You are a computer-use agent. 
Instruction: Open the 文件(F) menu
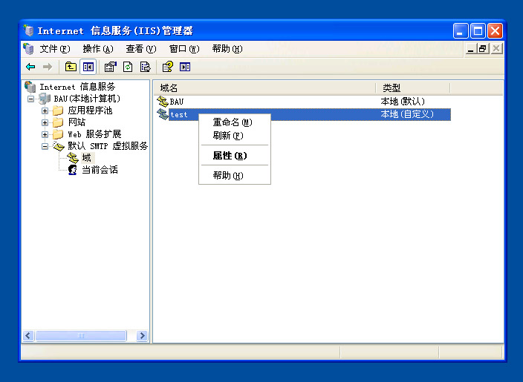[x=55, y=49]
